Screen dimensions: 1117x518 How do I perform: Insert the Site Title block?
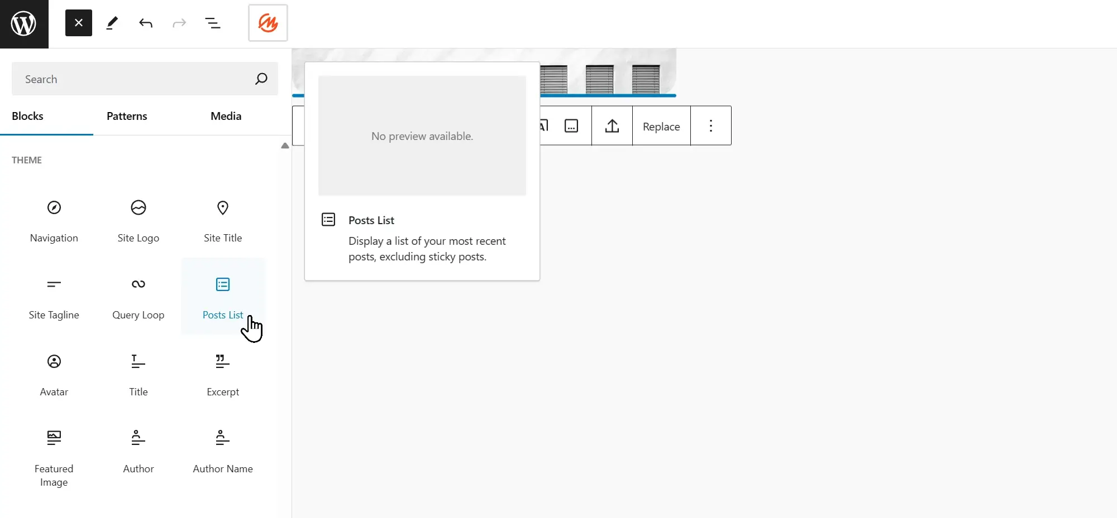(x=223, y=221)
